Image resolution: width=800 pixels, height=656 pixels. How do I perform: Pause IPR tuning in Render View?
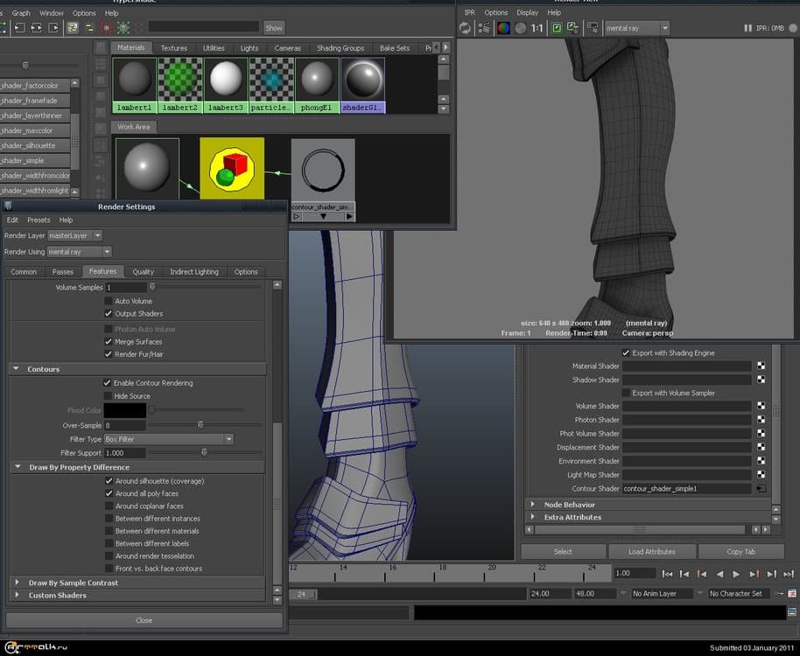pyautogui.click(x=747, y=28)
